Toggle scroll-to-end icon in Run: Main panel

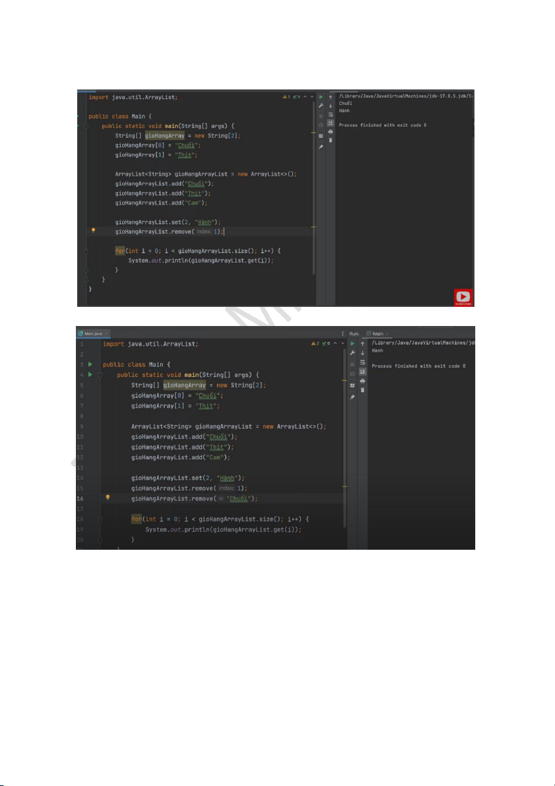[362, 372]
